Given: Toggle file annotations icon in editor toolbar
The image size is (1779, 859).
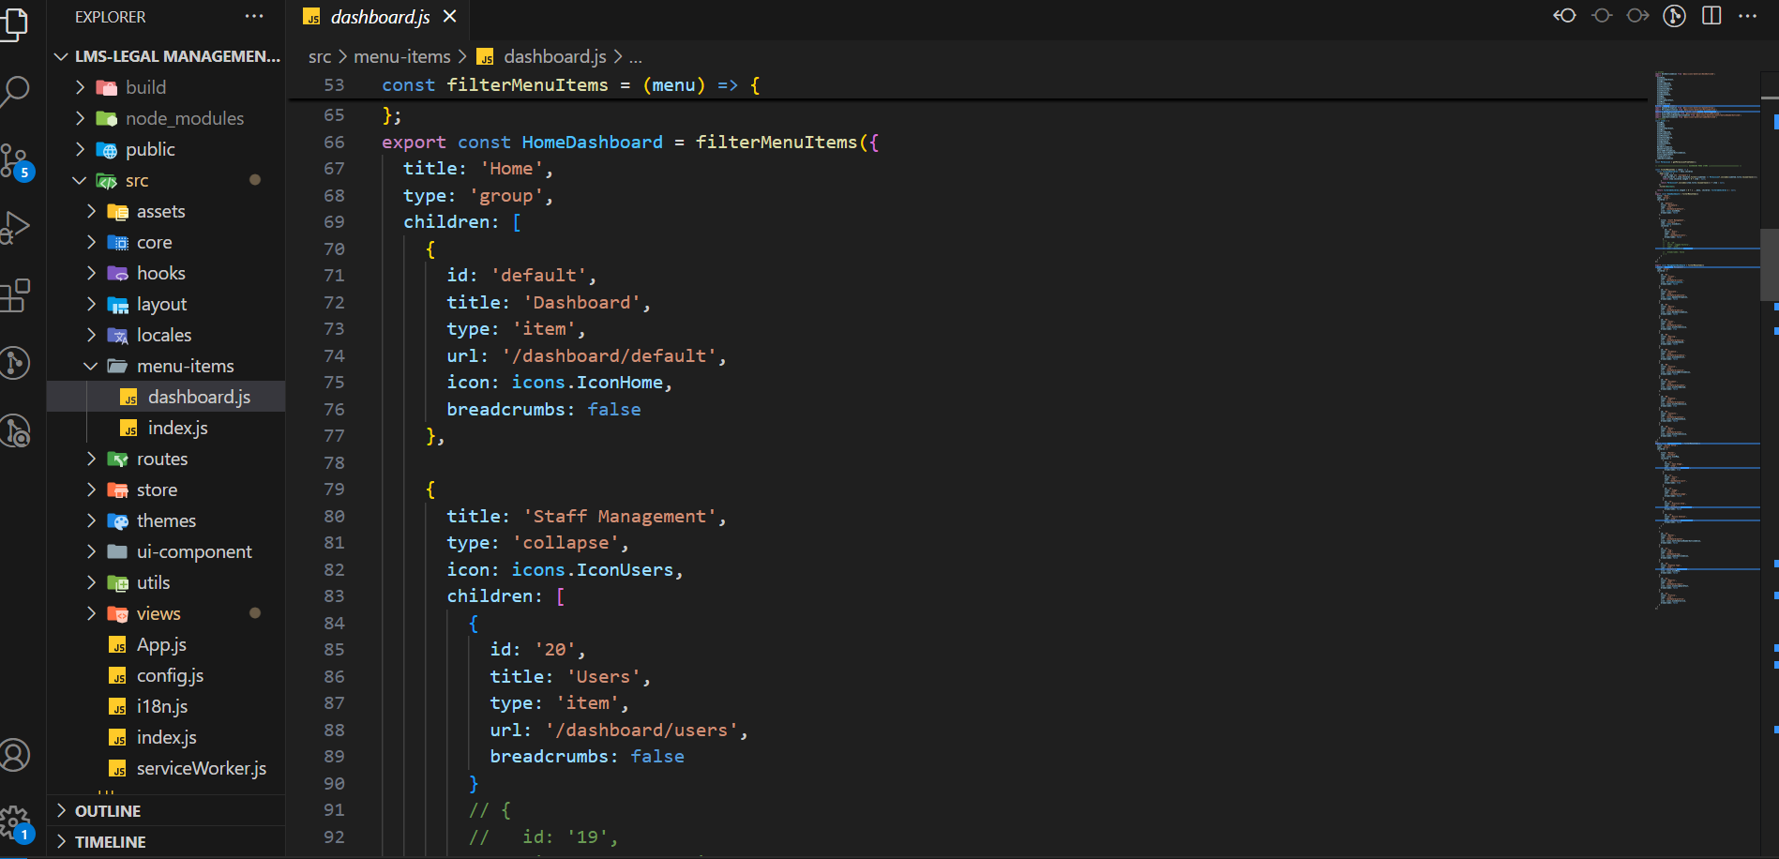Looking at the screenshot, I should 1674,16.
